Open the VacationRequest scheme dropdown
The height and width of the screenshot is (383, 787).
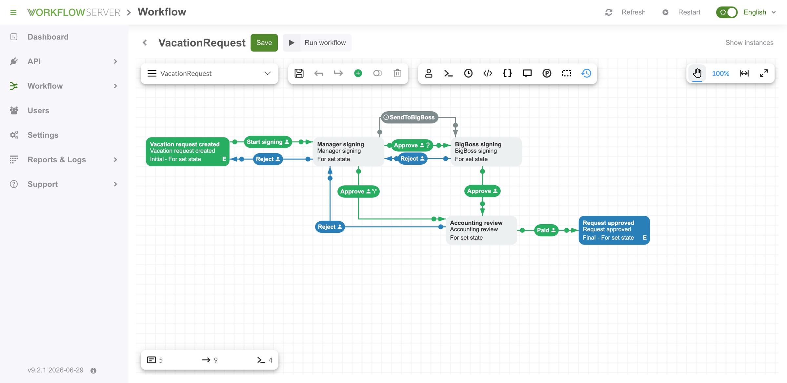pos(209,73)
